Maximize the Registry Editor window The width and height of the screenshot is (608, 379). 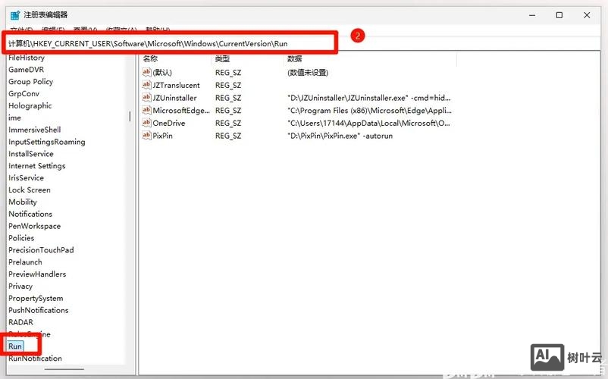pyautogui.click(x=559, y=15)
